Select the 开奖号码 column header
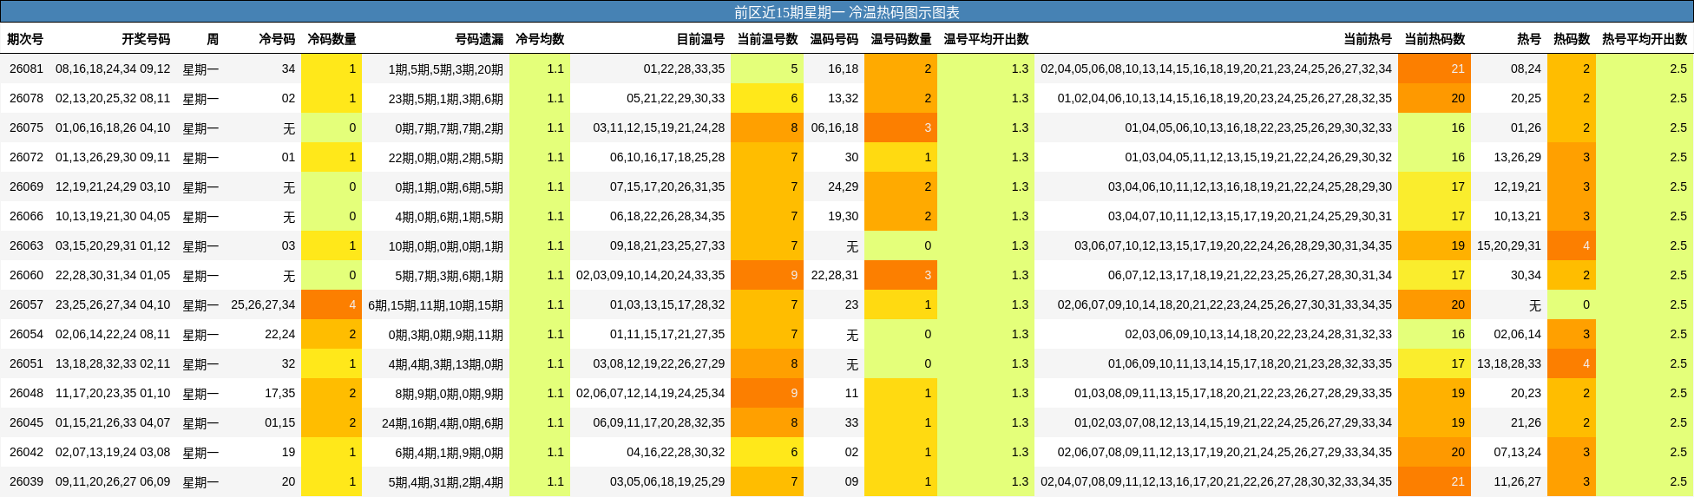This screenshot has width=1694, height=497. (146, 39)
